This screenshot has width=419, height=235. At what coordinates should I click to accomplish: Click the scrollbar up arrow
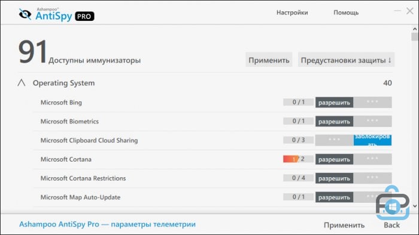[x=415, y=29]
